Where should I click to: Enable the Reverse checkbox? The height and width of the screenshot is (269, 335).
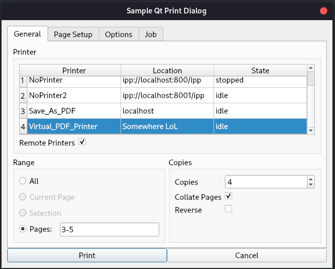coord(229,209)
